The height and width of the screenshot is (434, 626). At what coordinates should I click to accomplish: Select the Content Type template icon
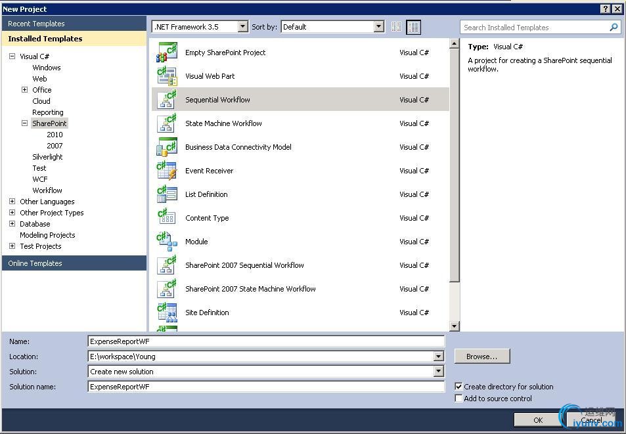(167, 217)
